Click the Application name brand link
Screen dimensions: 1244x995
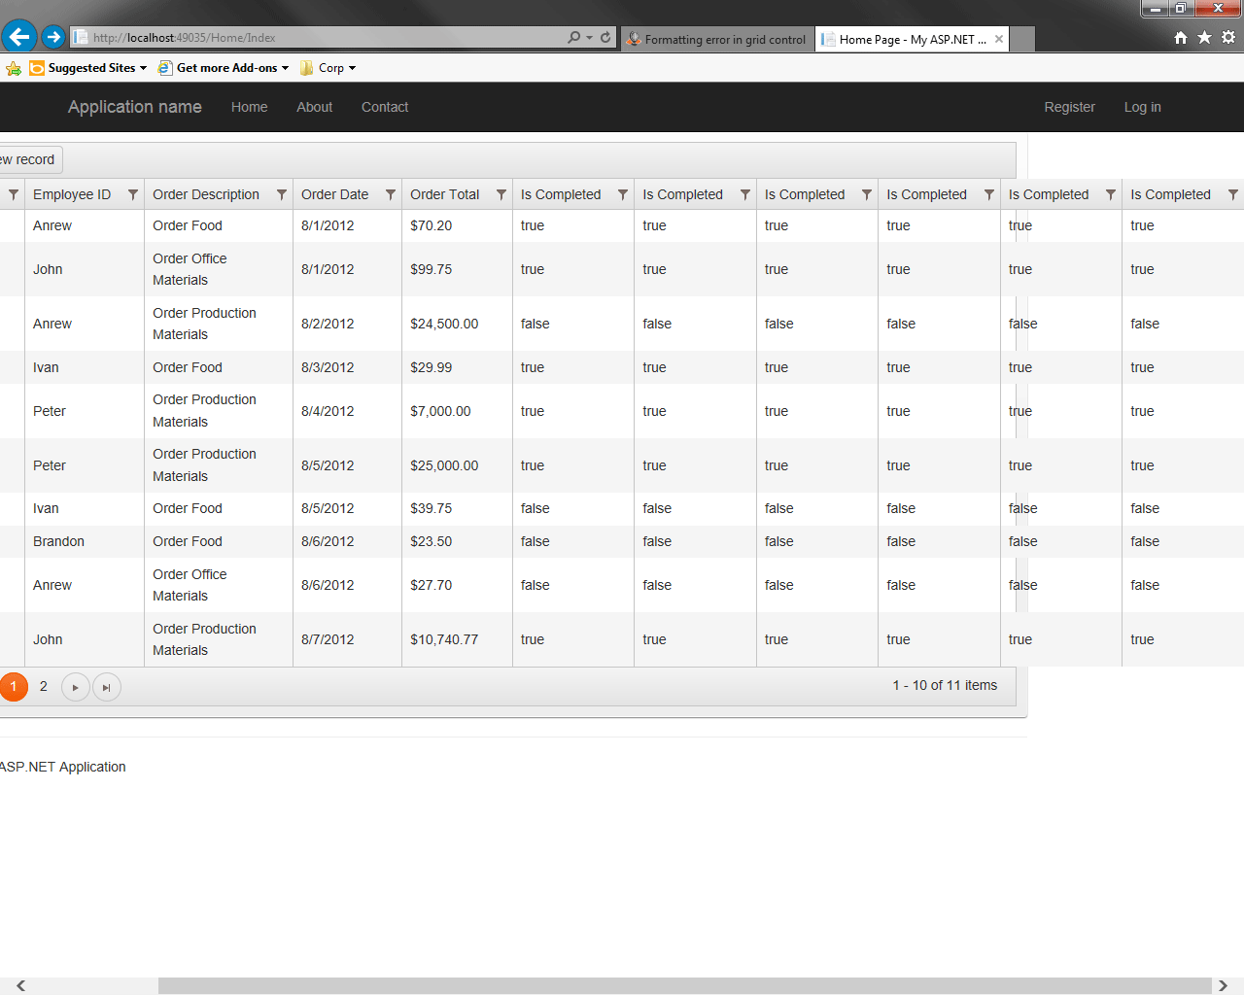[135, 107]
